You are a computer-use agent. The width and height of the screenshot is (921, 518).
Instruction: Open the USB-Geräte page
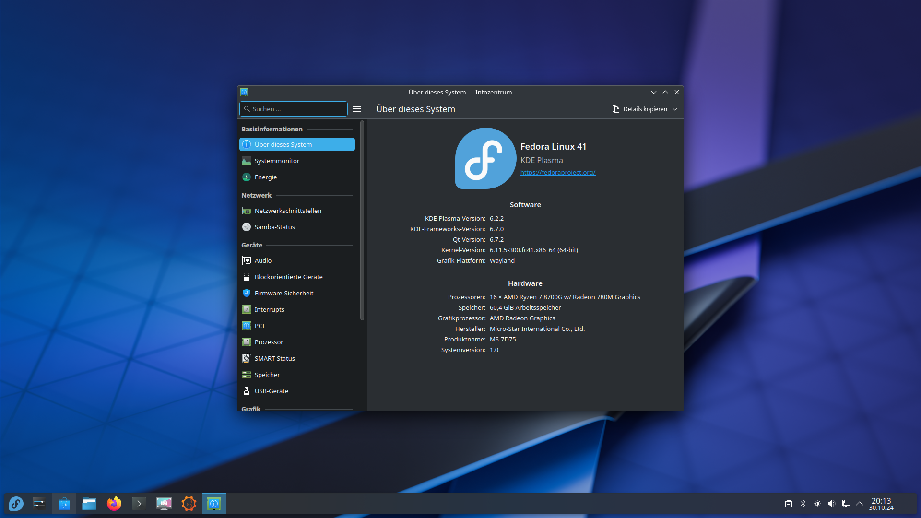pyautogui.click(x=297, y=391)
